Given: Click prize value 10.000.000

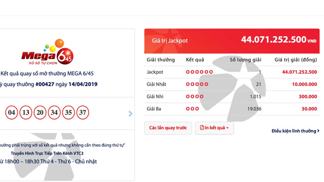Looking at the screenshot, I should pos(304,84).
